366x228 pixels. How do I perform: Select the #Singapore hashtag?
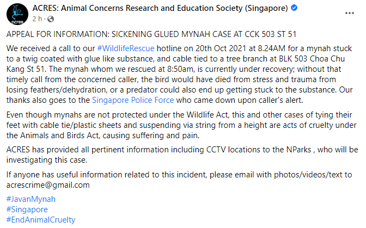(27, 209)
